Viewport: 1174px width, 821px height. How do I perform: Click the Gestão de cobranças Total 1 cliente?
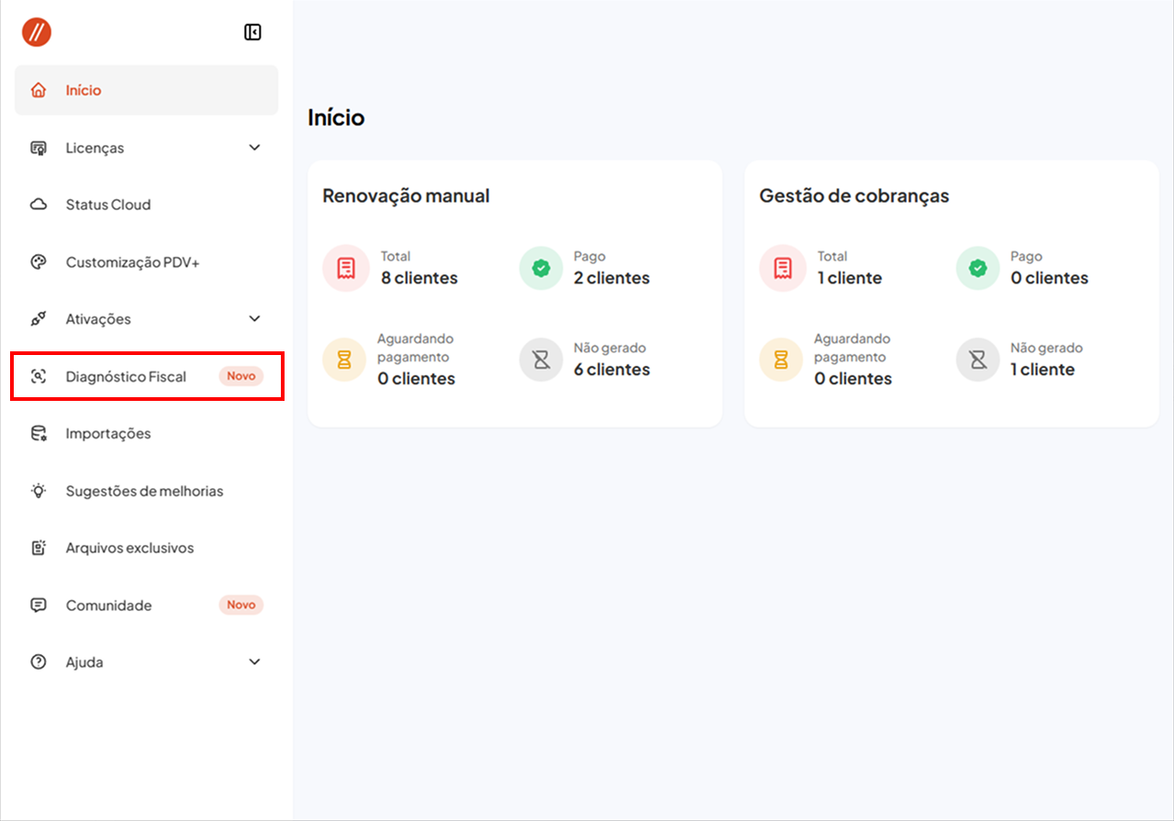pos(849,278)
